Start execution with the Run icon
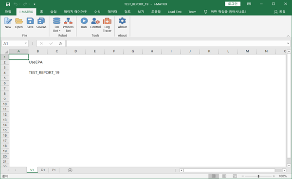This screenshot has width=292, height=179. [x=84, y=23]
